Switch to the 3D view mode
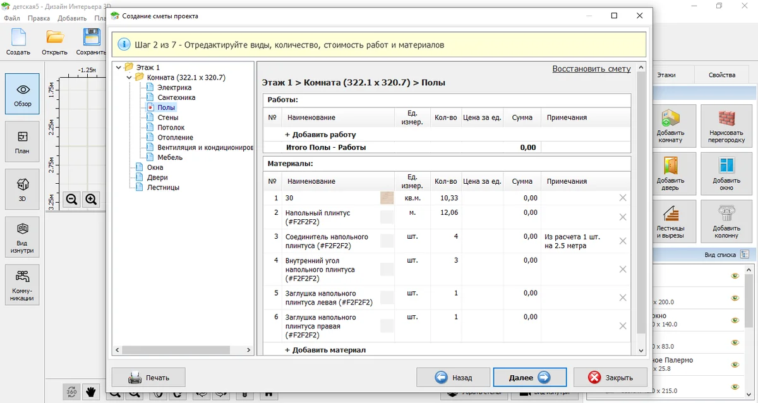 click(x=22, y=189)
